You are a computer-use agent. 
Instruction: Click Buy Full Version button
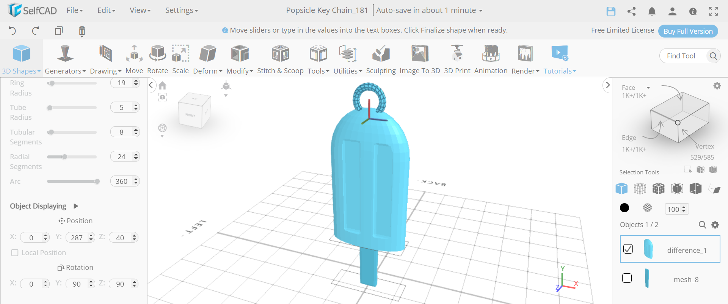688,31
